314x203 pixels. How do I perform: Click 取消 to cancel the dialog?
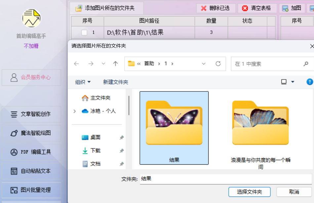pos(294,192)
